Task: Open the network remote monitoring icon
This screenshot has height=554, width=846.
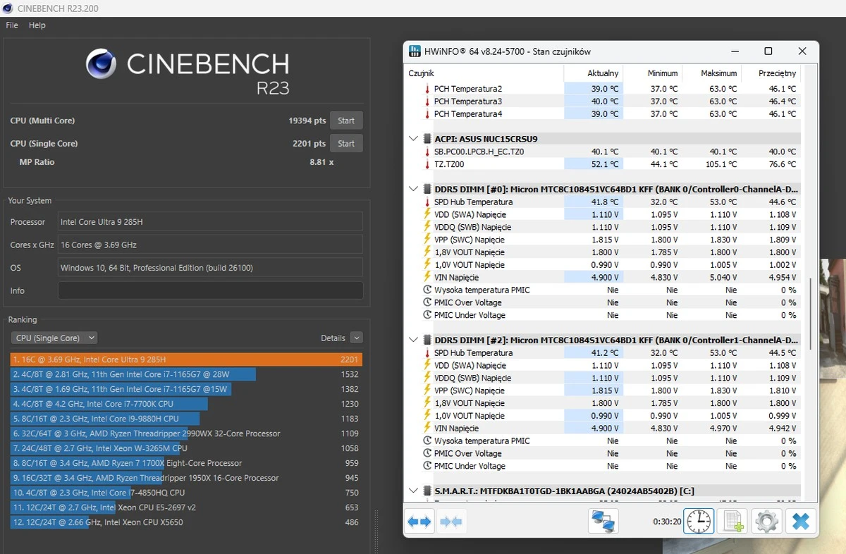Action: (603, 522)
